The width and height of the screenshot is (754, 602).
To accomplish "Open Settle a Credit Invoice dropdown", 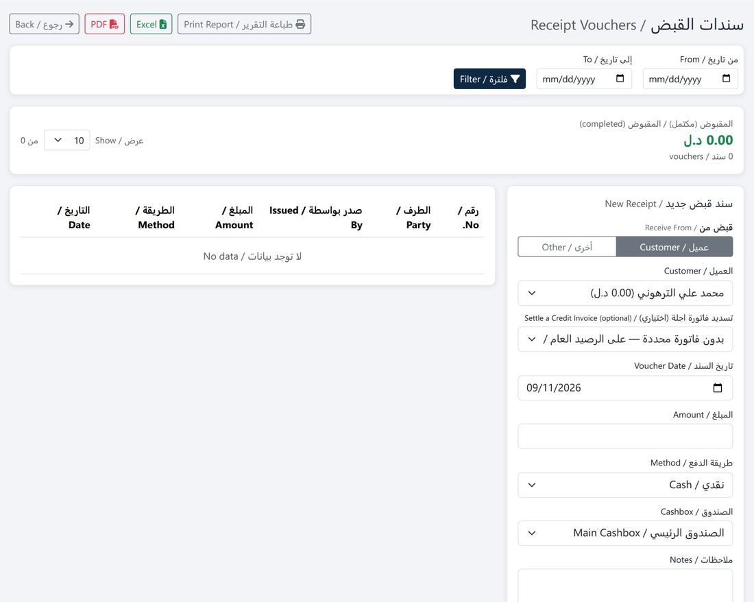I will click(x=625, y=339).
